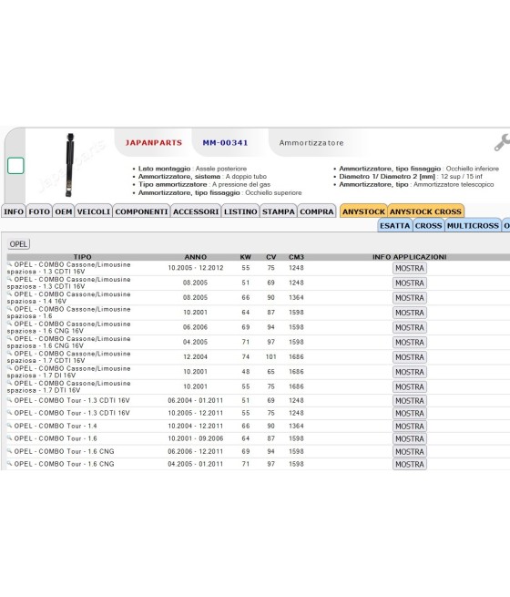This screenshot has height=597, width=510.
Task: Click the JAPANPARTS brand label
Action: (154, 143)
